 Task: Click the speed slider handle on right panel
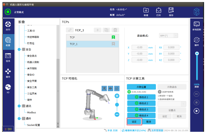coord(197,53)
